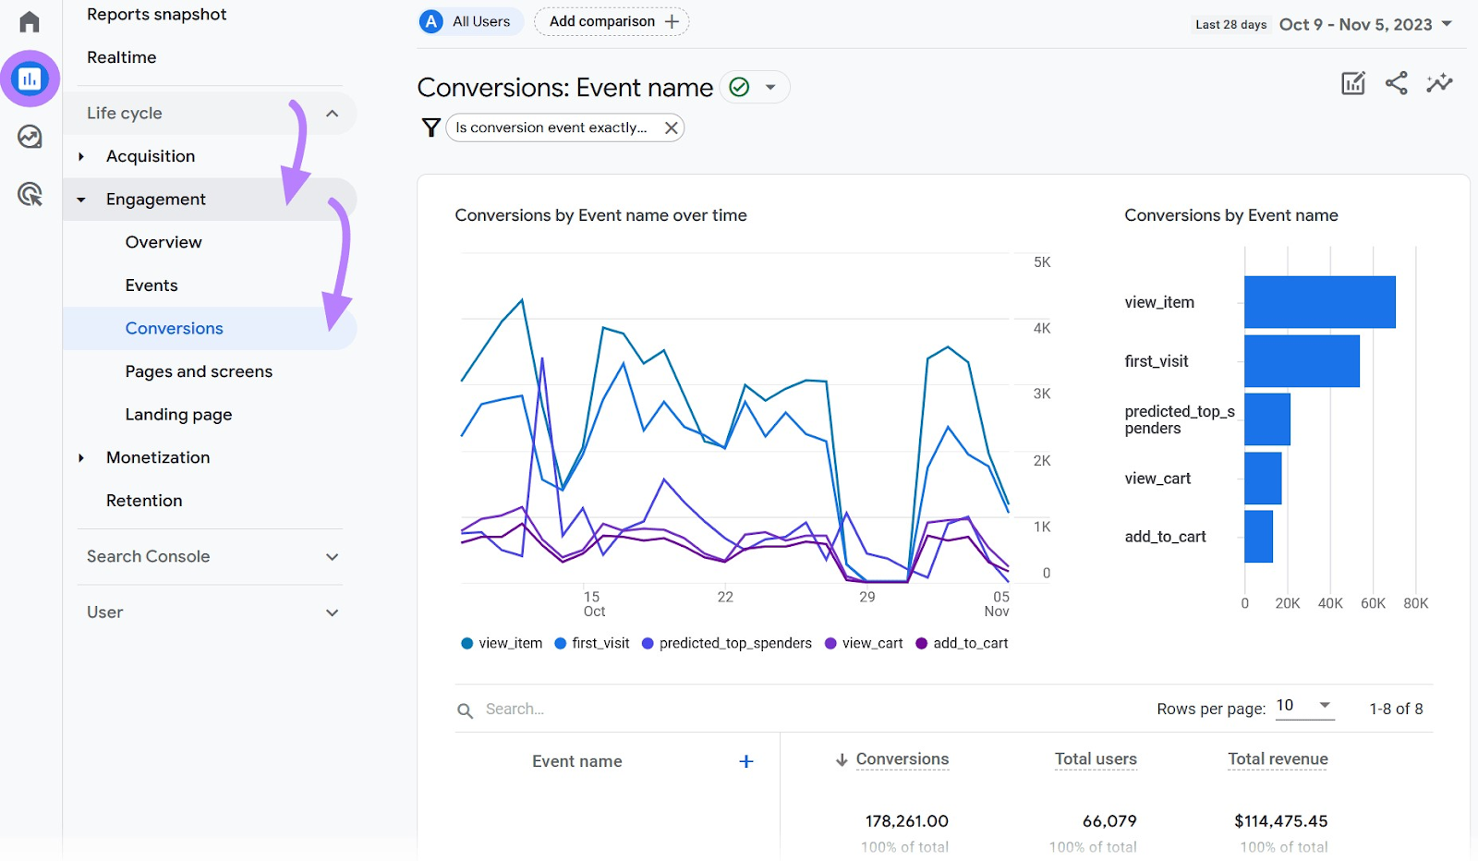The image size is (1478, 861).
Task: Click the filter funnel icon
Action: coord(430,127)
